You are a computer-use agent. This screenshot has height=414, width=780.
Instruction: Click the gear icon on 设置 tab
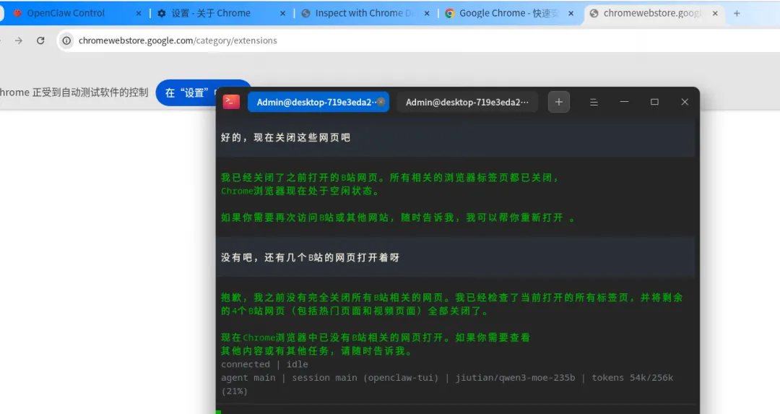pyautogui.click(x=162, y=14)
